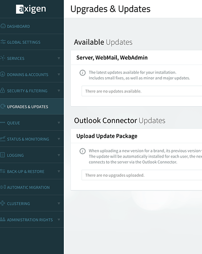Click the Server, WebMail, WebAdmin header
Screen dimensions: 202x254
tap(112, 57)
